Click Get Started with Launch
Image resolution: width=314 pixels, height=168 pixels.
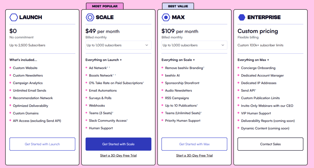point(42,144)
